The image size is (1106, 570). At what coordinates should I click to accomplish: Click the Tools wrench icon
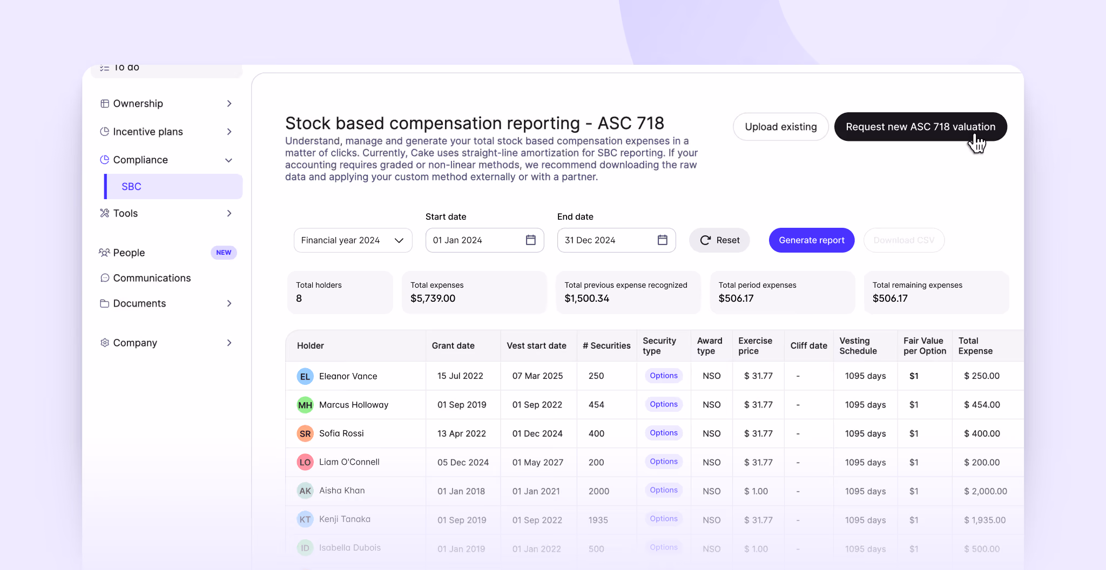[x=105, y=213]
